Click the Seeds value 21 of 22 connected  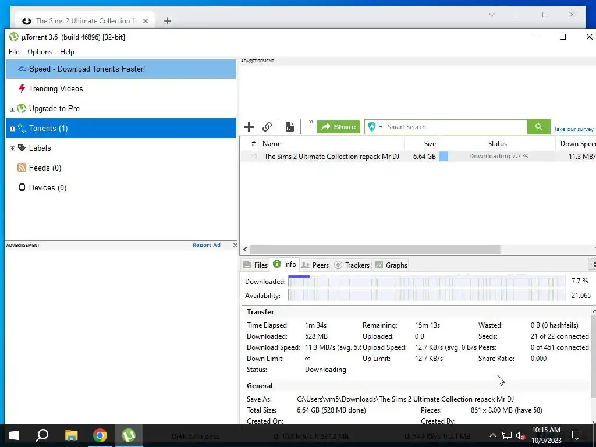[559, 336]
